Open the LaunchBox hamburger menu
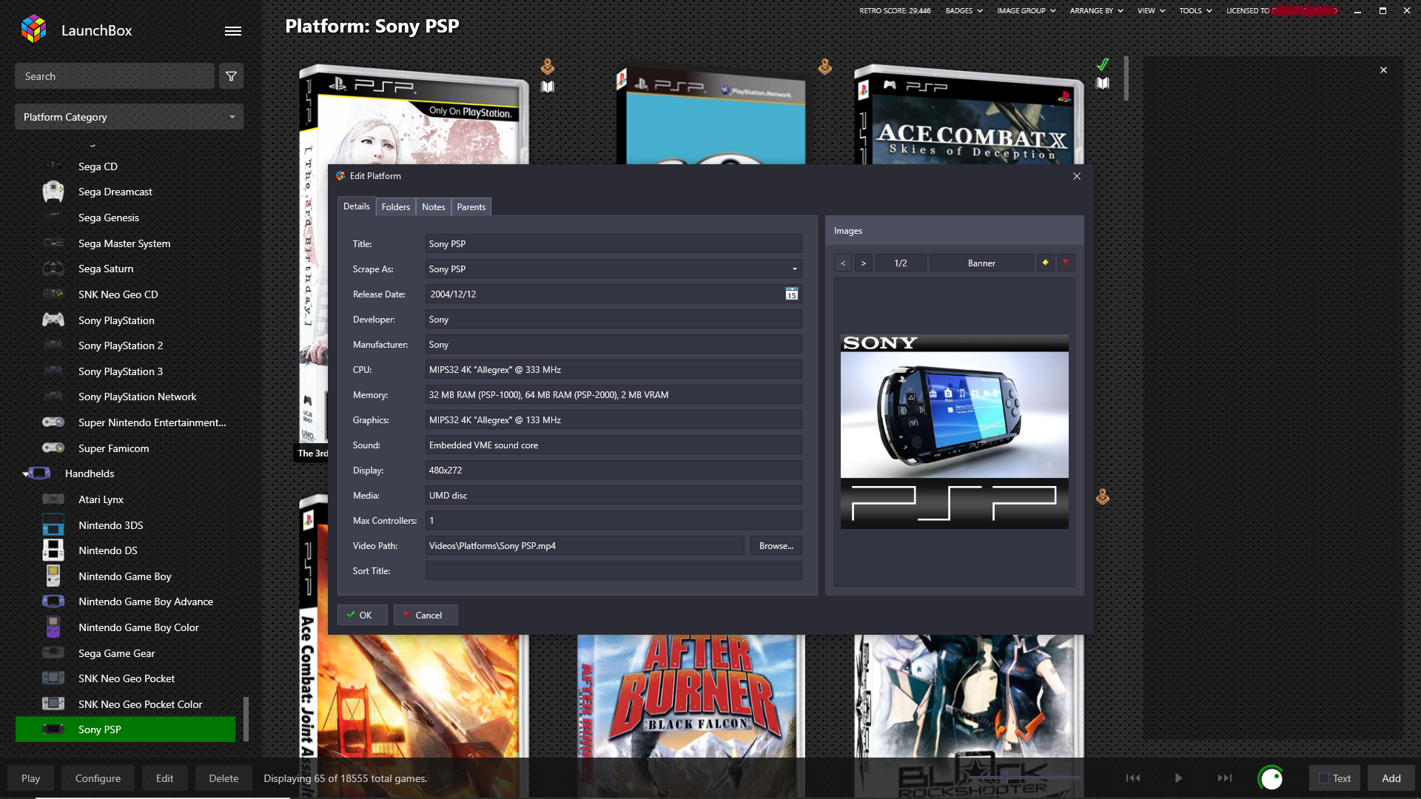 coord(233,31)
